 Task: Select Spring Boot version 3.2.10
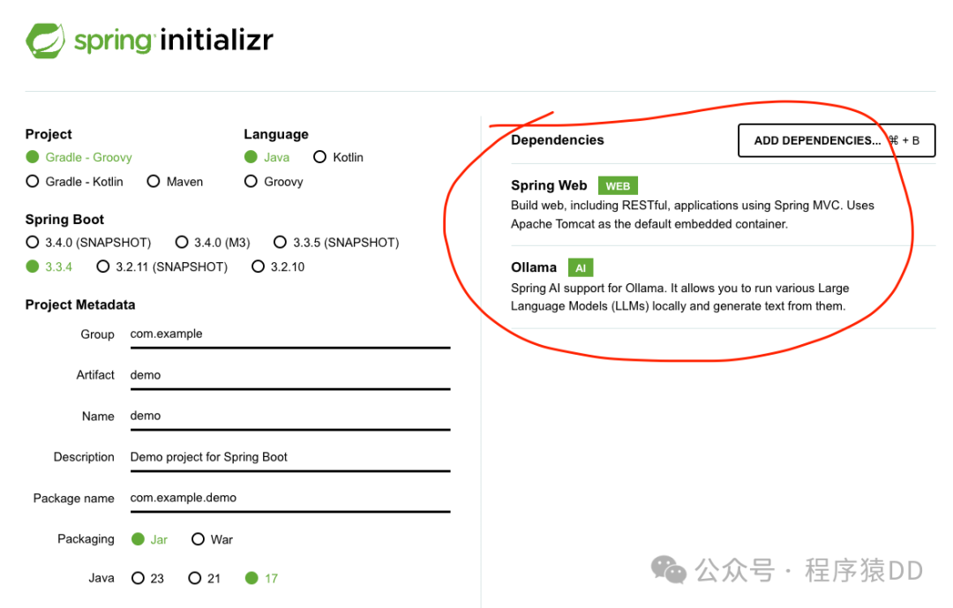coord(278,266)
